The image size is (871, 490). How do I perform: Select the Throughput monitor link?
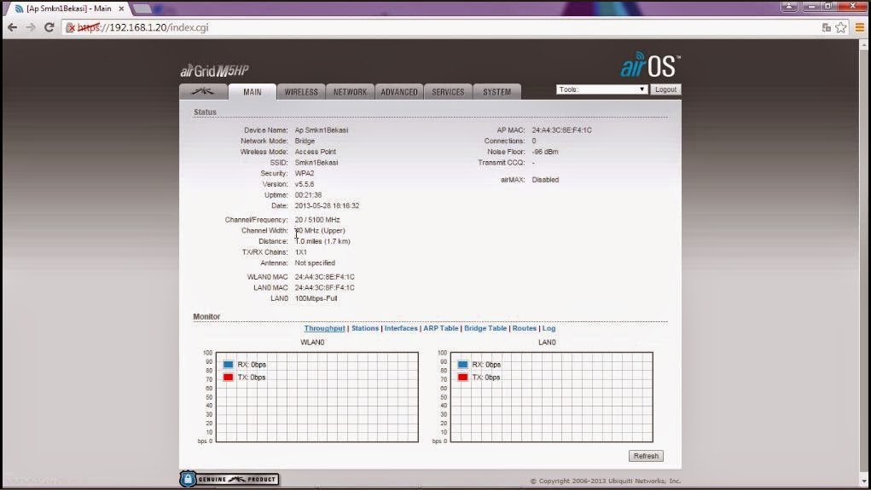click(x=324, y=329)
